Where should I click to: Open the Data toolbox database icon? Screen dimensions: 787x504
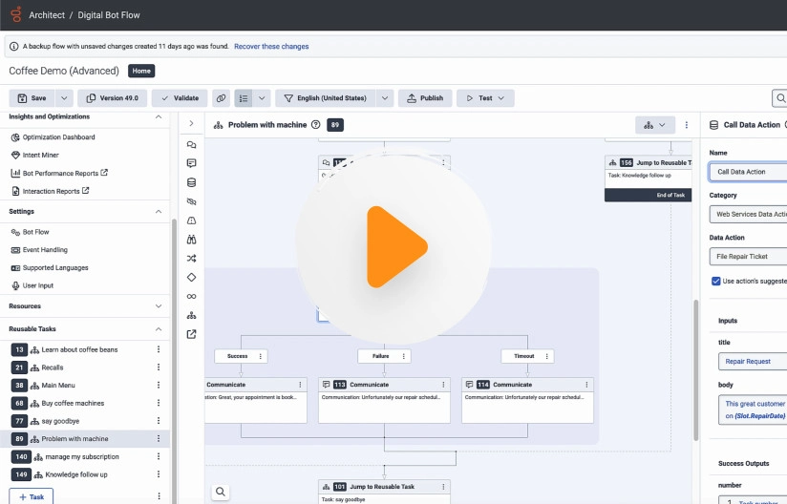point(191,182)
